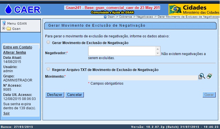Click the Grupo value ADMINISTRADOR
The image size is (220, 129).
pos(18,80)
